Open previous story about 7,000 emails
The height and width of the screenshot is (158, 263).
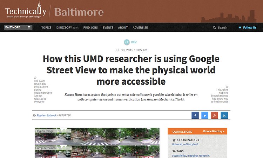coord(43,91)
